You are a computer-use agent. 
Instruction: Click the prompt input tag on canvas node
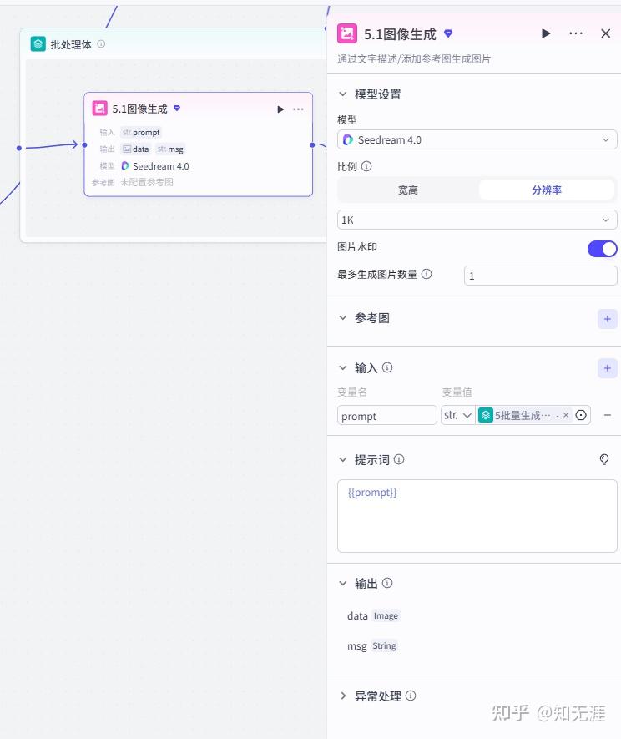coord(141,133)
